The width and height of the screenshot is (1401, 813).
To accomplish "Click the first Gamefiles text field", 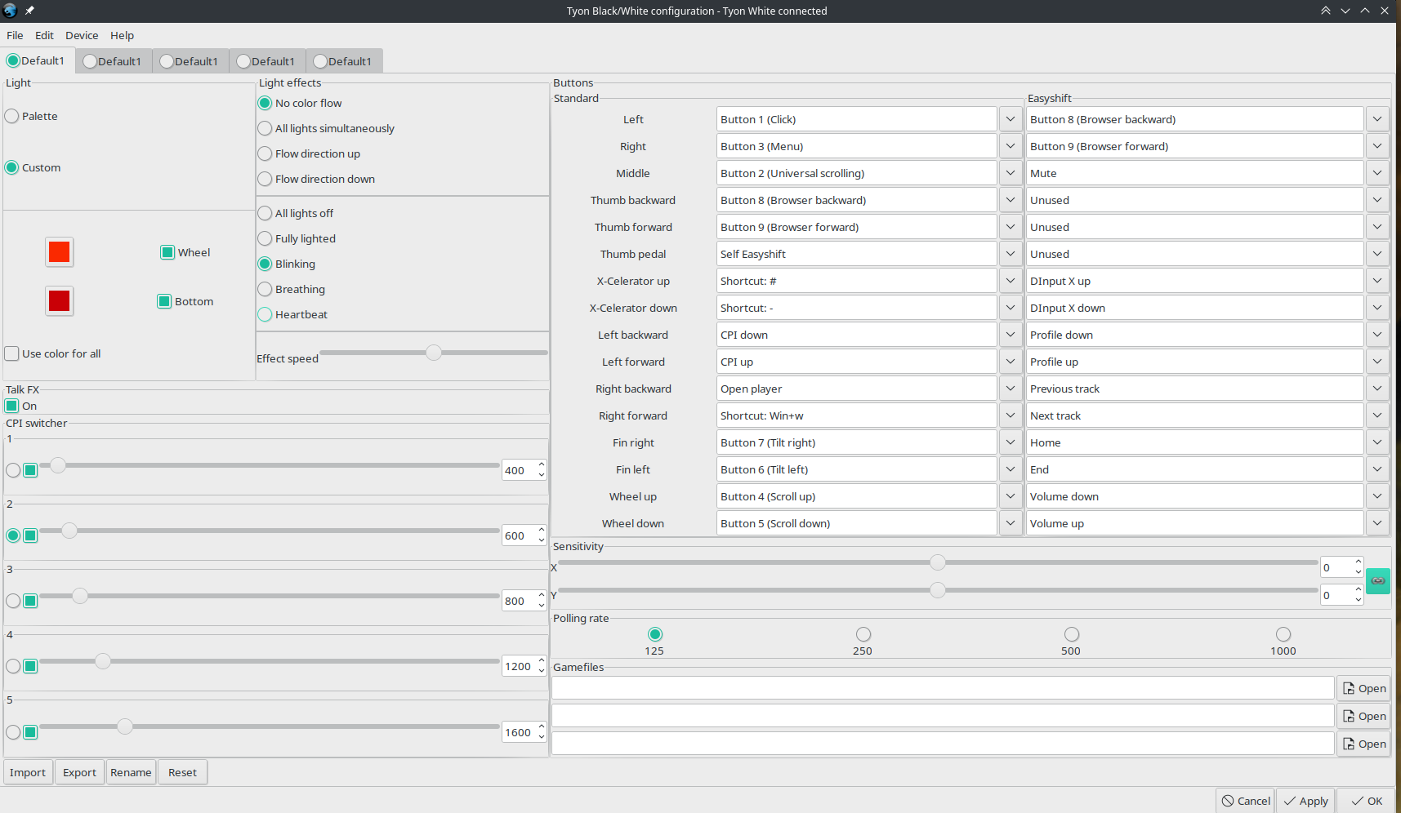I will pos(943,688).
